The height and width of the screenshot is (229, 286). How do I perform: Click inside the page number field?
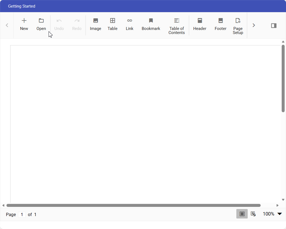pos(22,214)
